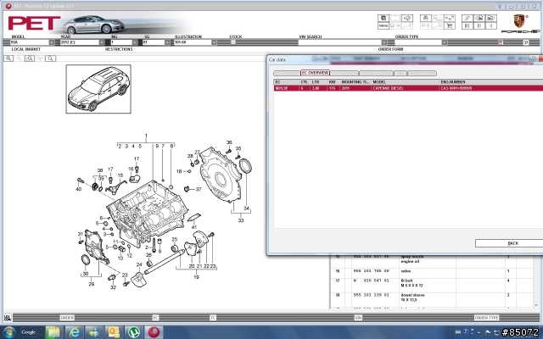Click the BACK button in Car data dialog
Screen dimensions: 543x339
pos(512,243)
